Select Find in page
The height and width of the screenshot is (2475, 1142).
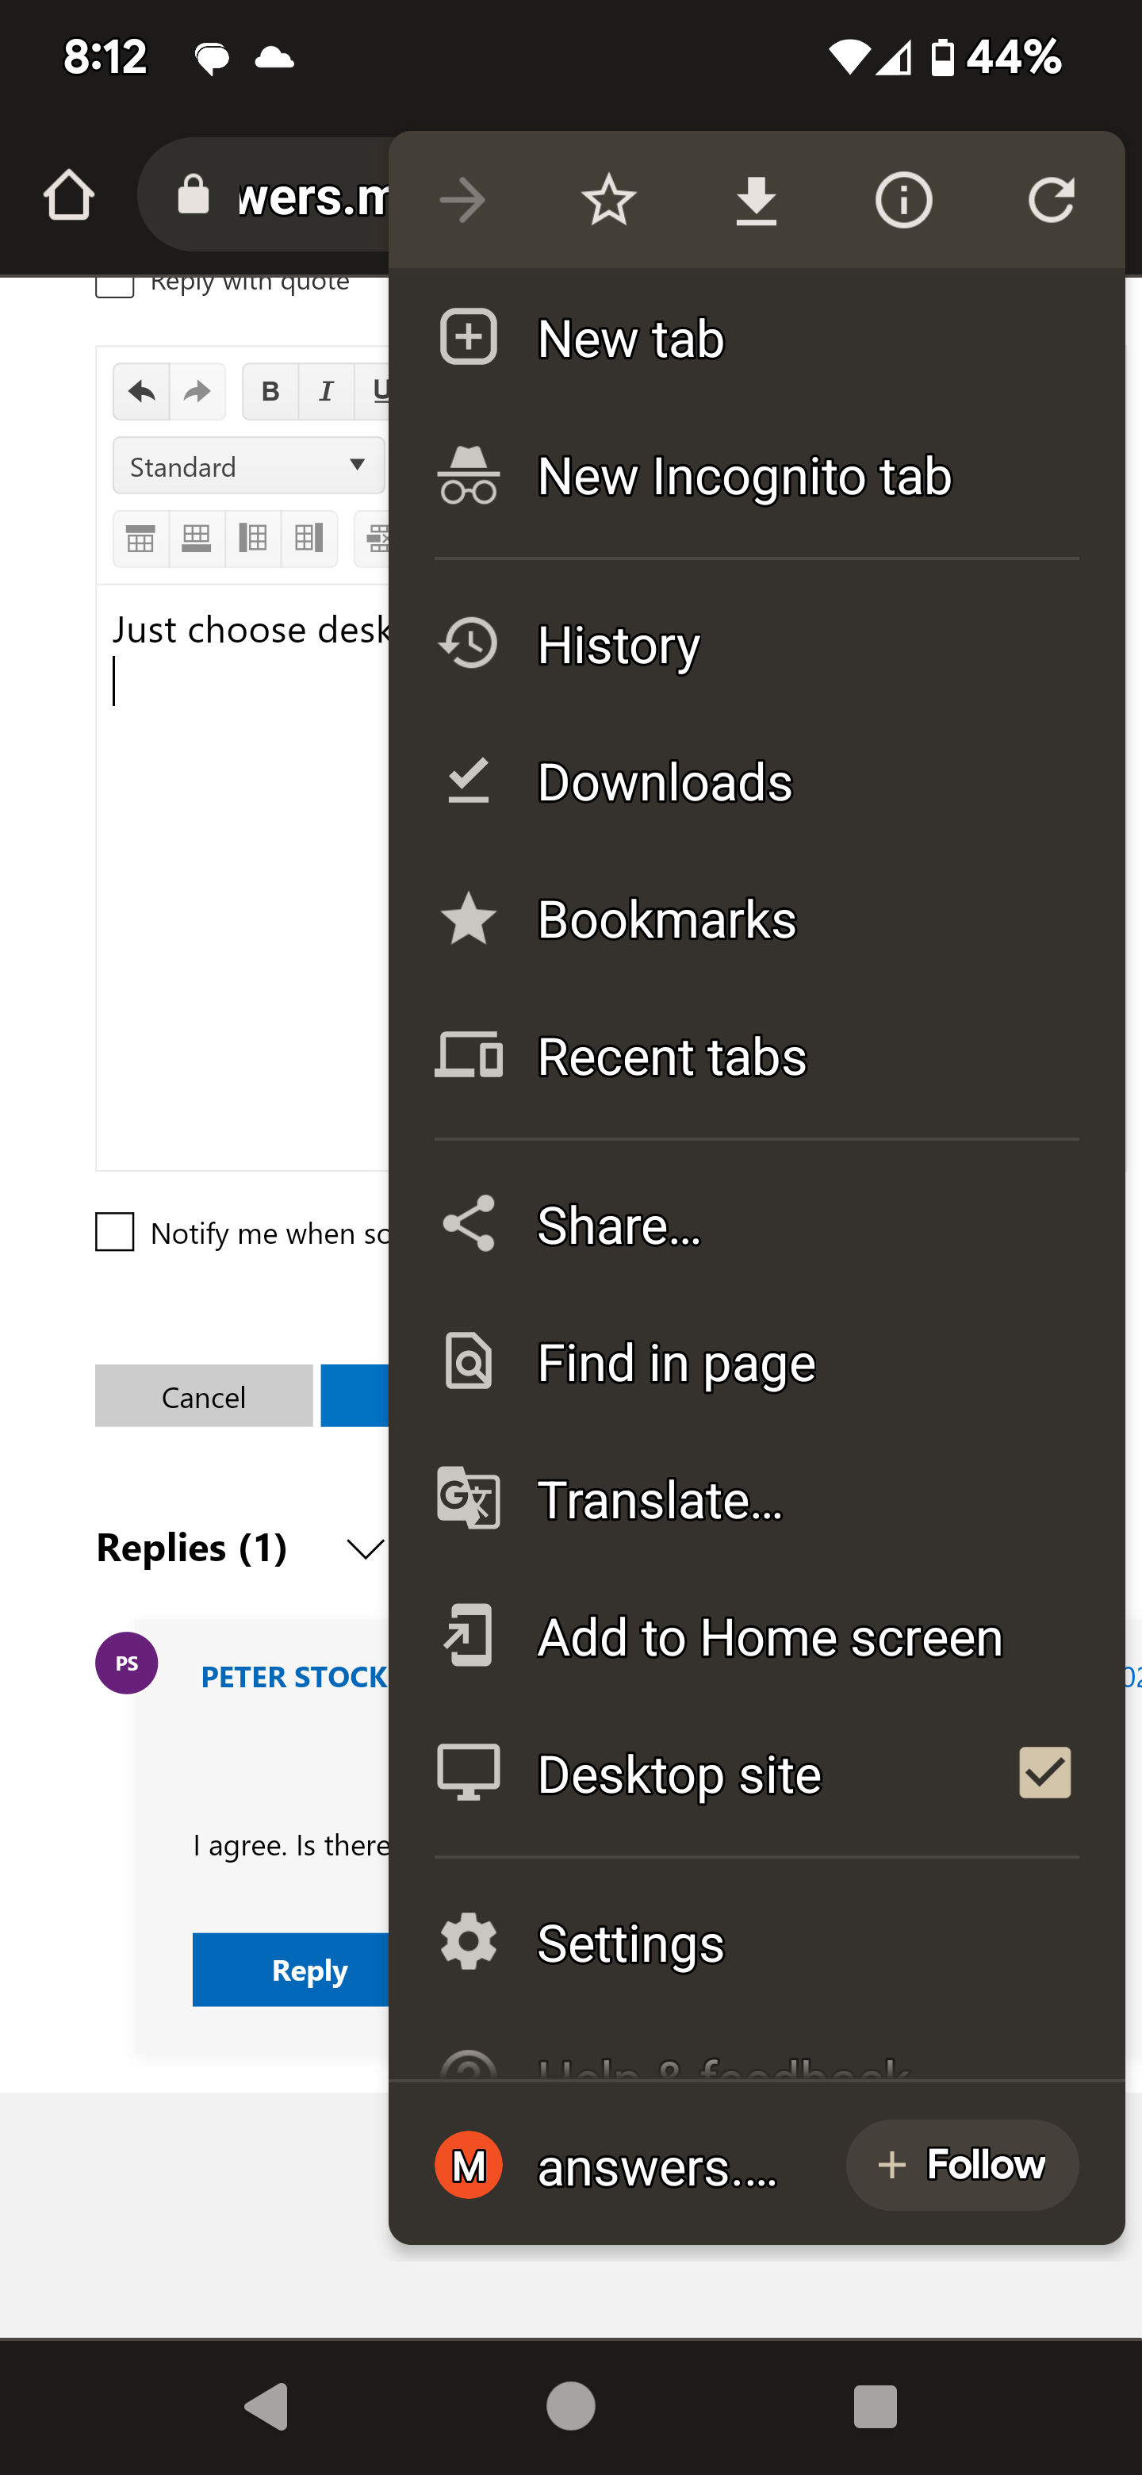tap(757, 1362)
